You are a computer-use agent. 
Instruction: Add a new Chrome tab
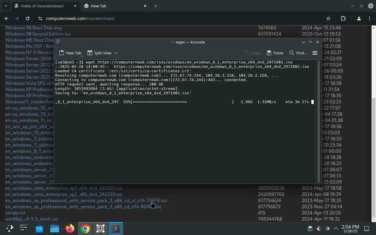(156, 6)
